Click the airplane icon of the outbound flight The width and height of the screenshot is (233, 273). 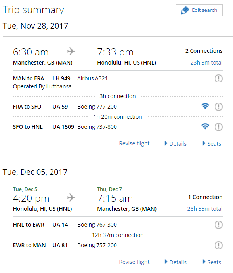click(x=71, y=52)
